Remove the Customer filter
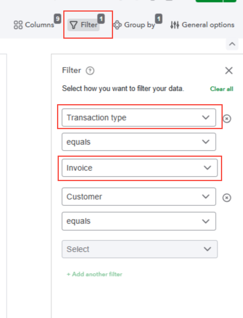Viewport: 243px width, 318px height. [226, 198]
